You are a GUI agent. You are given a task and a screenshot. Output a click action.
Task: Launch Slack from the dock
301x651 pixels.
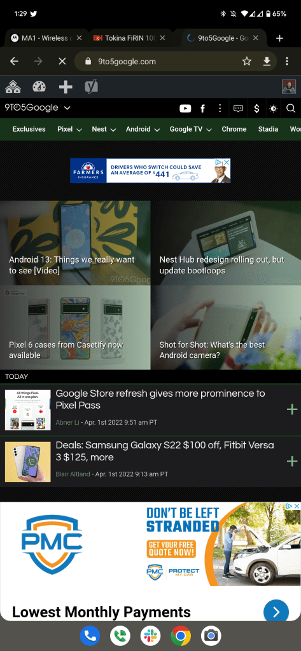point(150,636)
